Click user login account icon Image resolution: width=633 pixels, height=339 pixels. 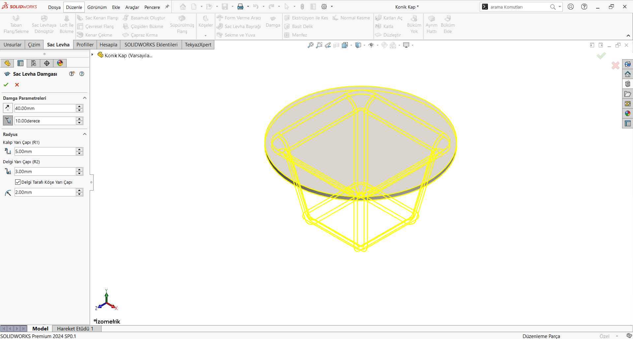point(571,7)
